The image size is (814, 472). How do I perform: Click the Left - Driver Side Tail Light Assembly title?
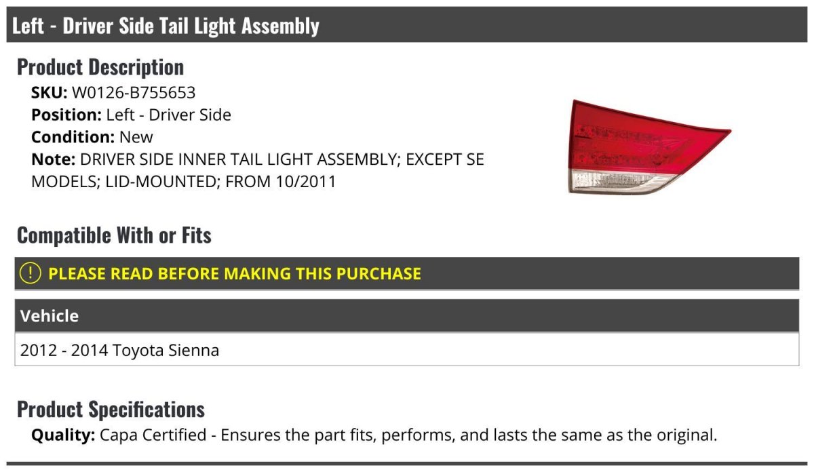click(166, 26)
